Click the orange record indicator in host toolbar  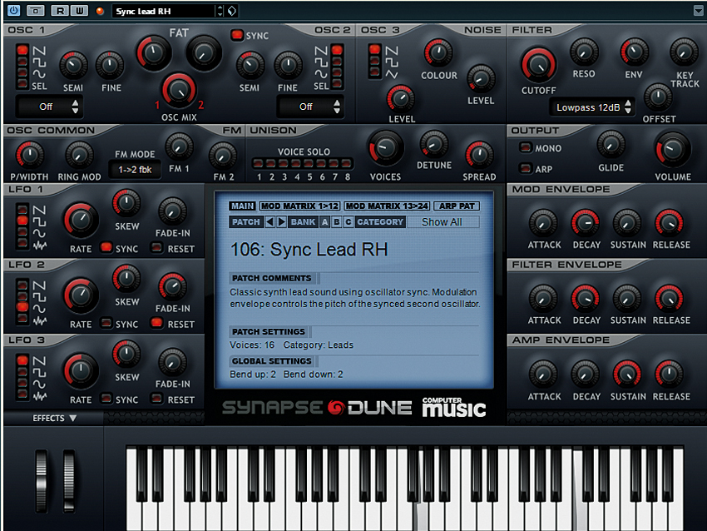pos(100,11)
